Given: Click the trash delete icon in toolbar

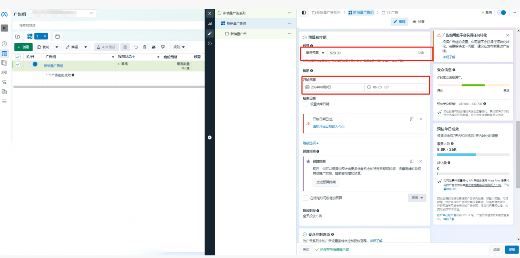Looking at the screenshot, I should 145,47.
